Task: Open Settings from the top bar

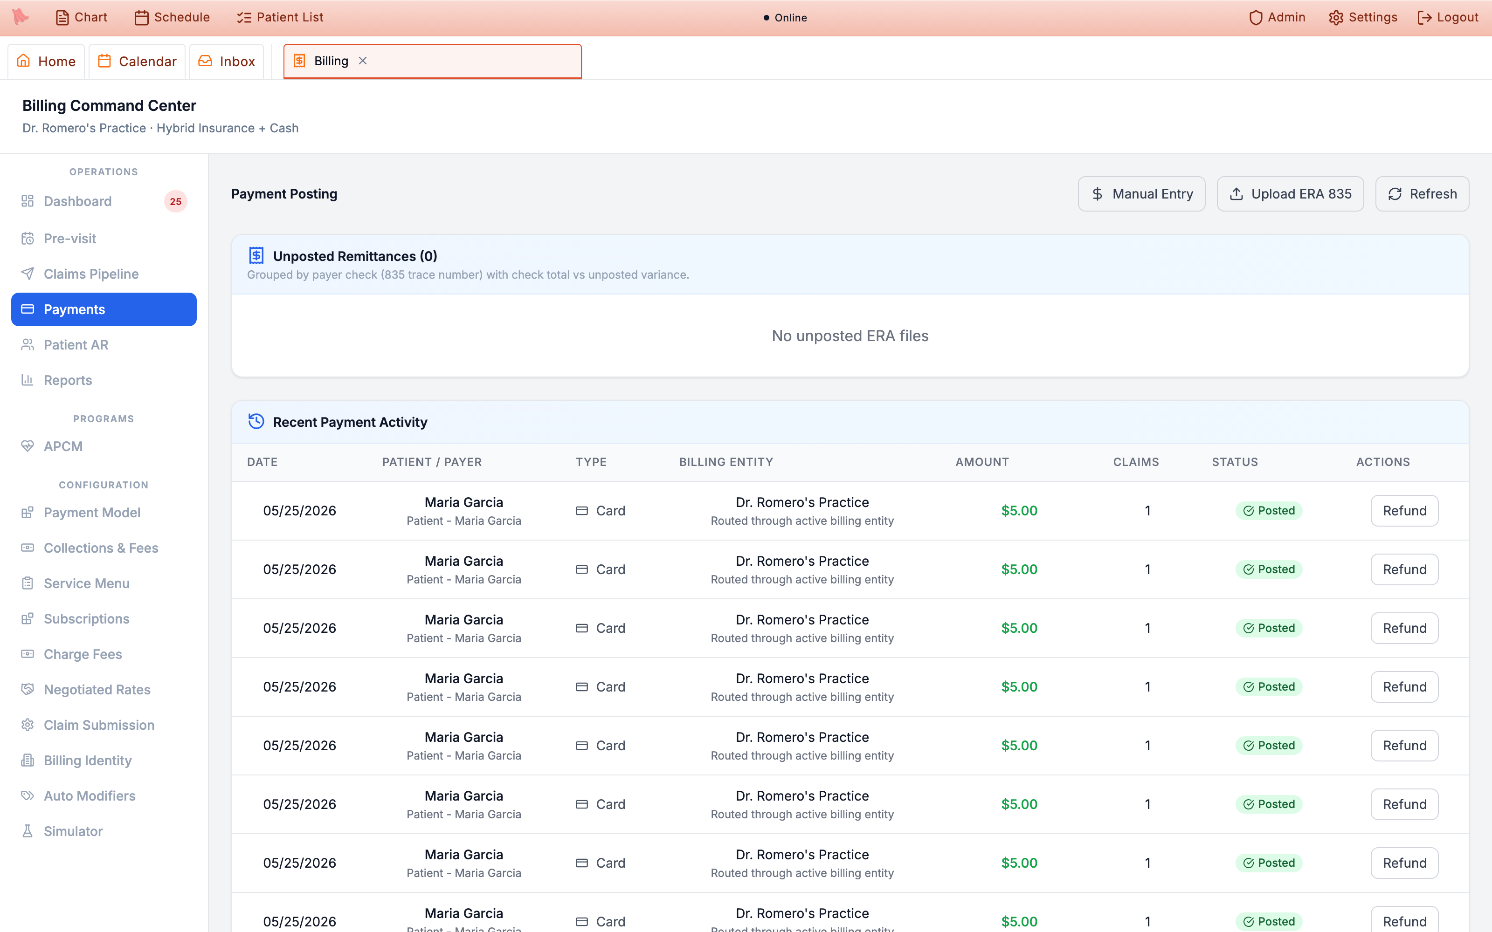Action: pyautogui.click(x=1363, y=17)
